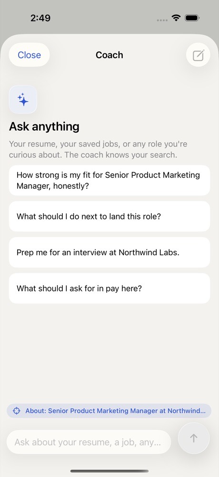Tap the target icon in context chip
This screenshot has width=219, height=477.
tap(16, 411)
